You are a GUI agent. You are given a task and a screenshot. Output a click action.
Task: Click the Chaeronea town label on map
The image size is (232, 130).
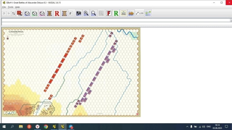47,104
